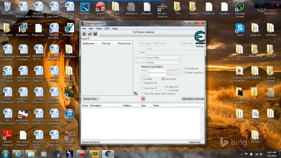Enable the Unrandomizer checkbox
The width and height of the screenshot is (281, 158).
pos(183,68)
